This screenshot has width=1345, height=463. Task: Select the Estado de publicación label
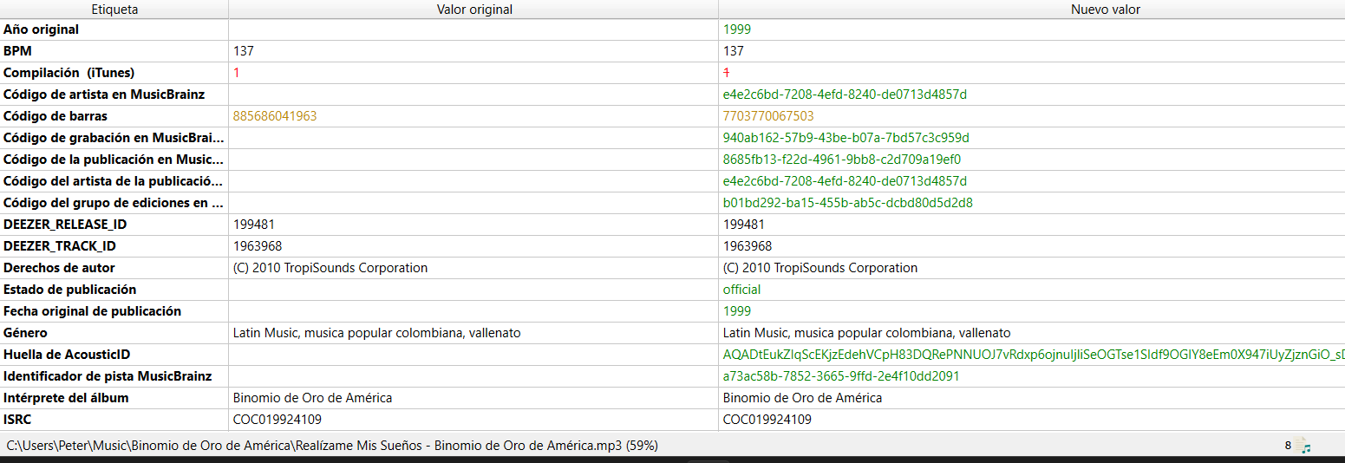pyautogui.click(x=69, y=290)
